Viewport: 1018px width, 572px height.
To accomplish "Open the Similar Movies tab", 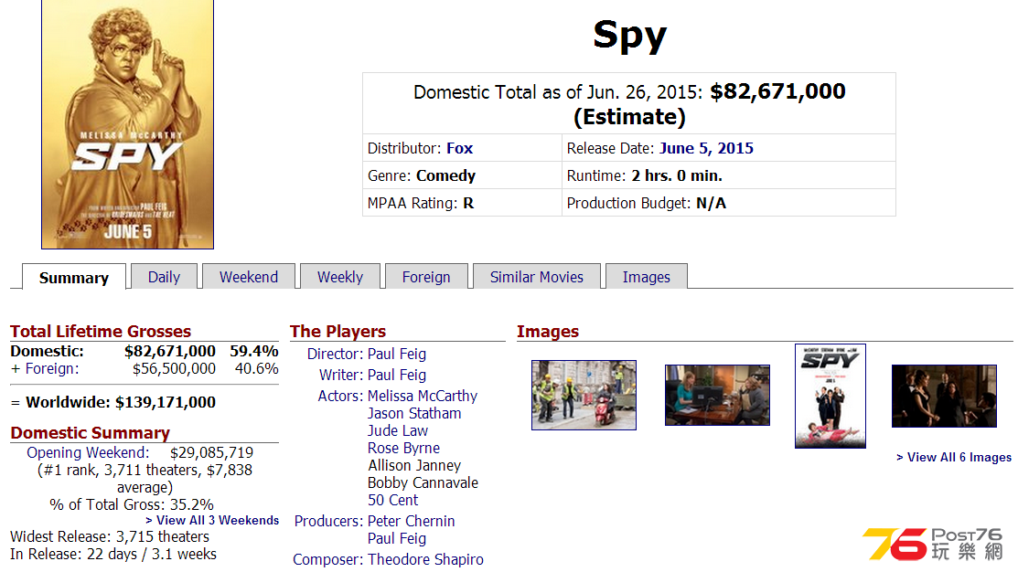I will pyautogui.click(x=537, y=277).
